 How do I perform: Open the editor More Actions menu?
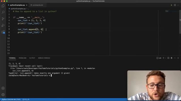pos(178,5)
